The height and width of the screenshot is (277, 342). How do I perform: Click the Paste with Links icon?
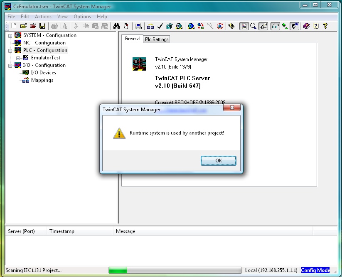[105, 26]
